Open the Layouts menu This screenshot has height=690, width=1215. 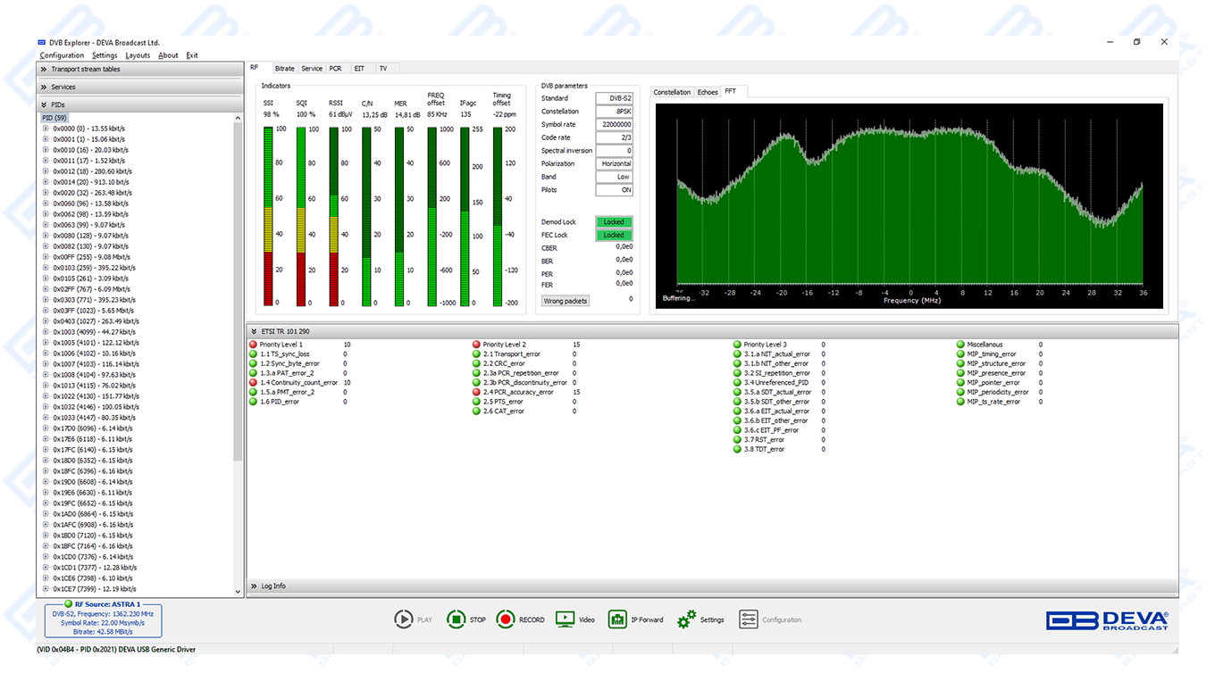138,55
